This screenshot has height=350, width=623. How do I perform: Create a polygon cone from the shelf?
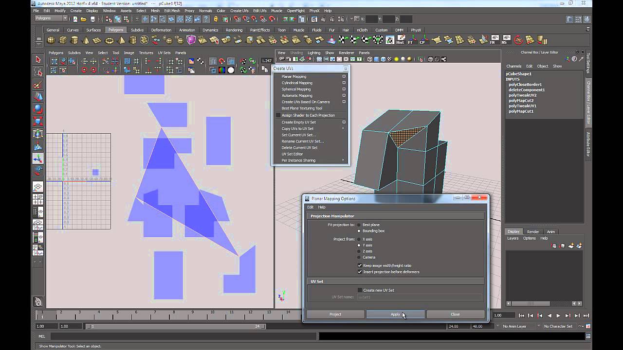click(86, 40)
